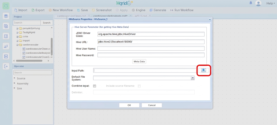Click the logout sidebar icon

coord(6,67)
